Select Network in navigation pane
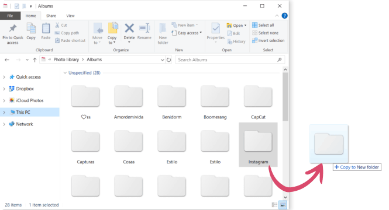 click(x=25, y=124)
